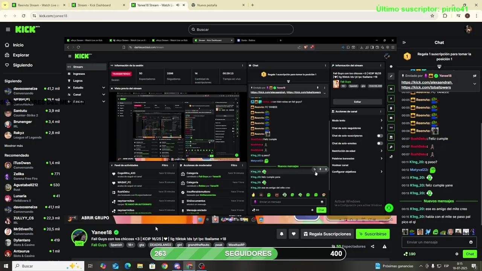Expand the pinned message chevron
The width and height of the screenshot is (482, 271).
coord(474,84)
